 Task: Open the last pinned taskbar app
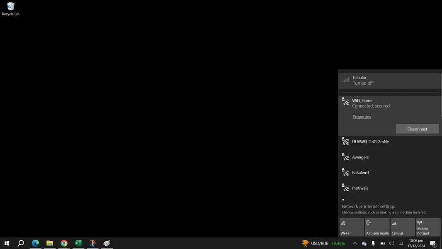(107, 243)
